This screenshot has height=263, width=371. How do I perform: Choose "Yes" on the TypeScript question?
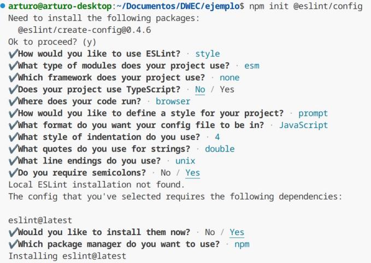(227, 89)
